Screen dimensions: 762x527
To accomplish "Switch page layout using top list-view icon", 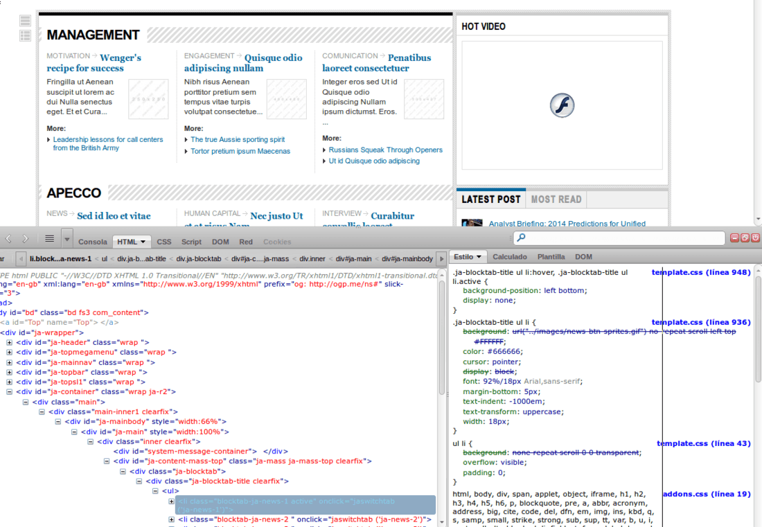I will 25,20.
